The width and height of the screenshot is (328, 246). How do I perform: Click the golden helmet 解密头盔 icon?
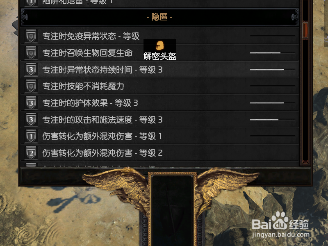(x=160, y=46)
